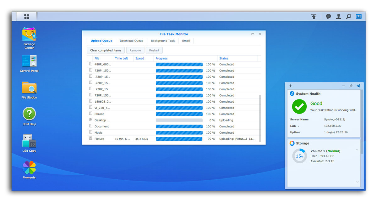Open the user account options icon
The image size is (377, 202).
pos(338,16)
